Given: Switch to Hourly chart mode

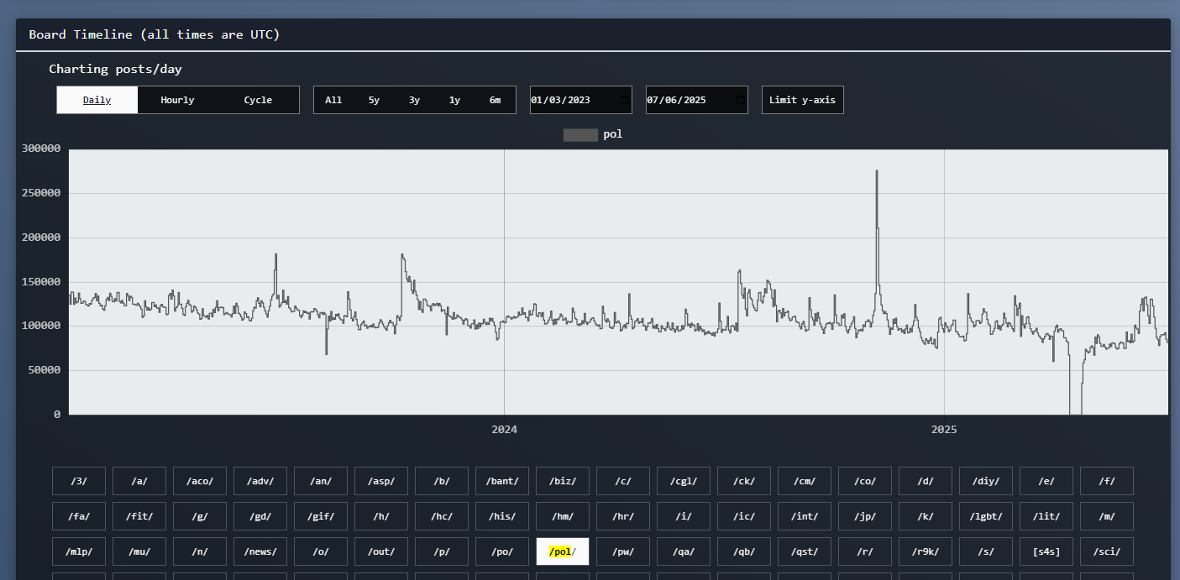Looking at the screenshot, I should 177,100.
